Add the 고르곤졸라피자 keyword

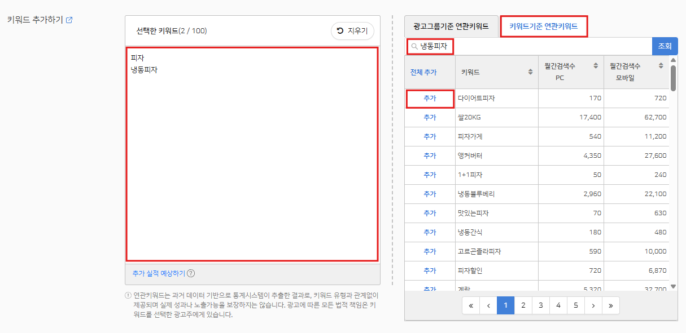click(430, 251)
